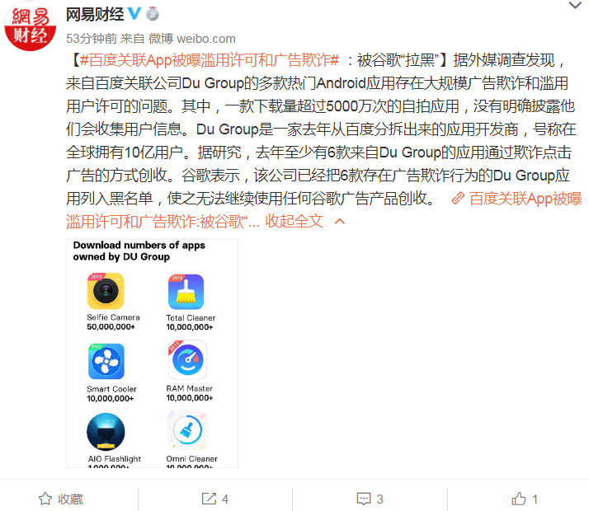Open the DU Group download numbers image
Image resolution: width=589 pixels, height=511 pixels.
point(152,354)
